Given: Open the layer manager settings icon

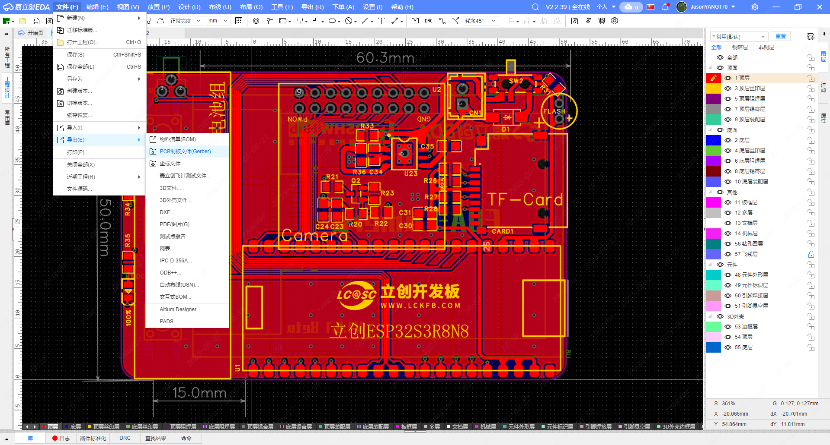Looking at the screenshot, I should click(x=811, y=36).
